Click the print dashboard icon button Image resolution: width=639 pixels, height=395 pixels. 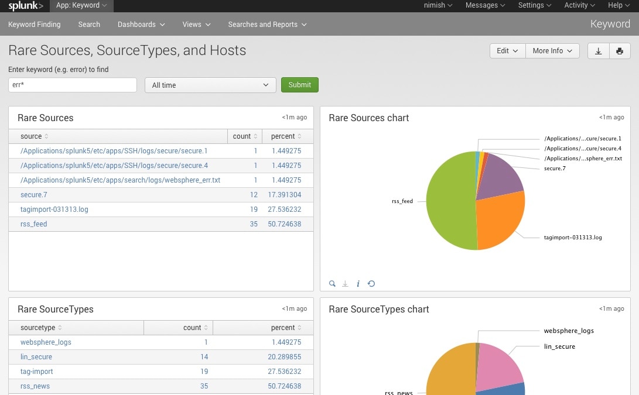coord(620,51)
